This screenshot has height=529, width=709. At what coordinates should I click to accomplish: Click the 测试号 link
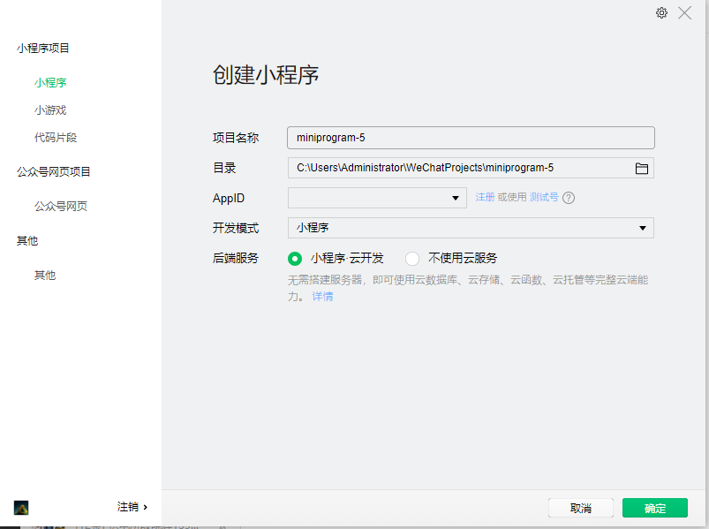544,197
